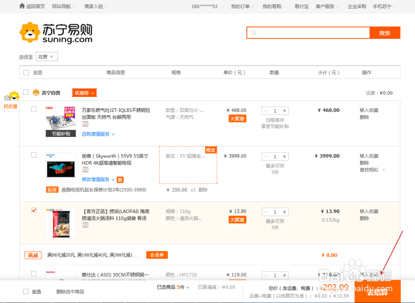Expand 选购增值服务 for the gas stove
Image resolution: width=415 pixels, height=303 pixels.
pos(98,134)
